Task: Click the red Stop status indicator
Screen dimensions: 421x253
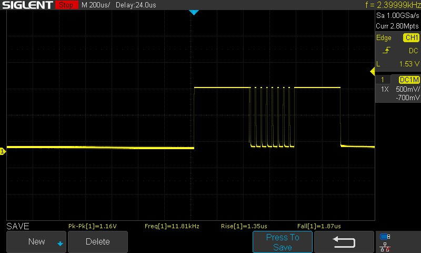Action: click(66, 5)
